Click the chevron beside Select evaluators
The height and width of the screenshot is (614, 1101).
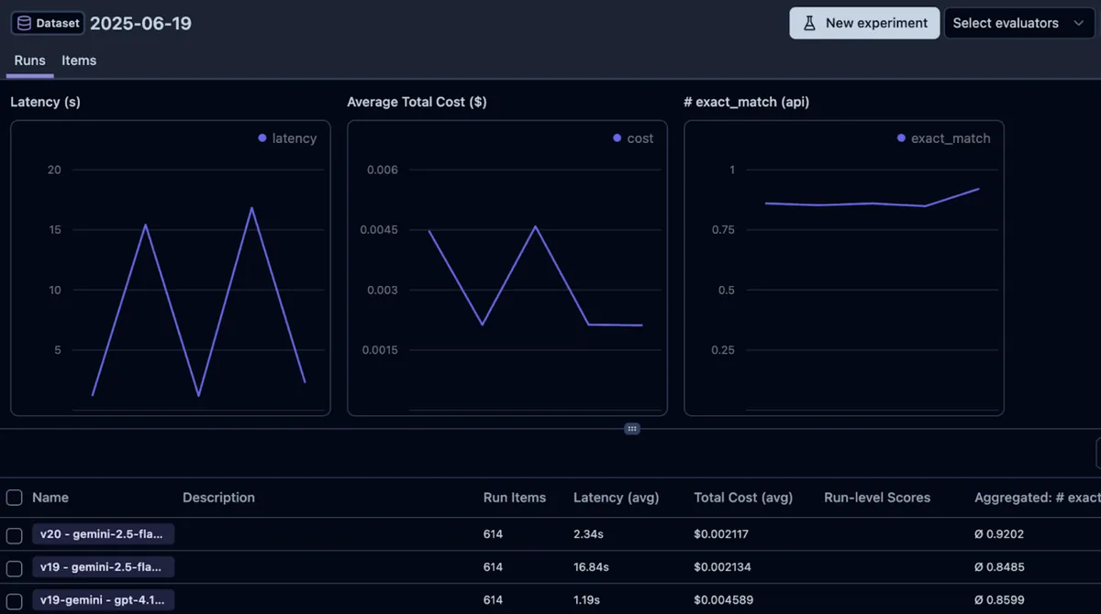(x=1078, y=23)
